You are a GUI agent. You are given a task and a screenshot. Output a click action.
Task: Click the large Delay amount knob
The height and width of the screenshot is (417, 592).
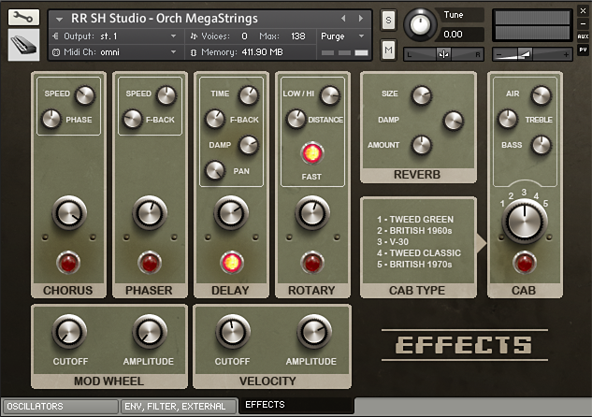pos(231,213)
